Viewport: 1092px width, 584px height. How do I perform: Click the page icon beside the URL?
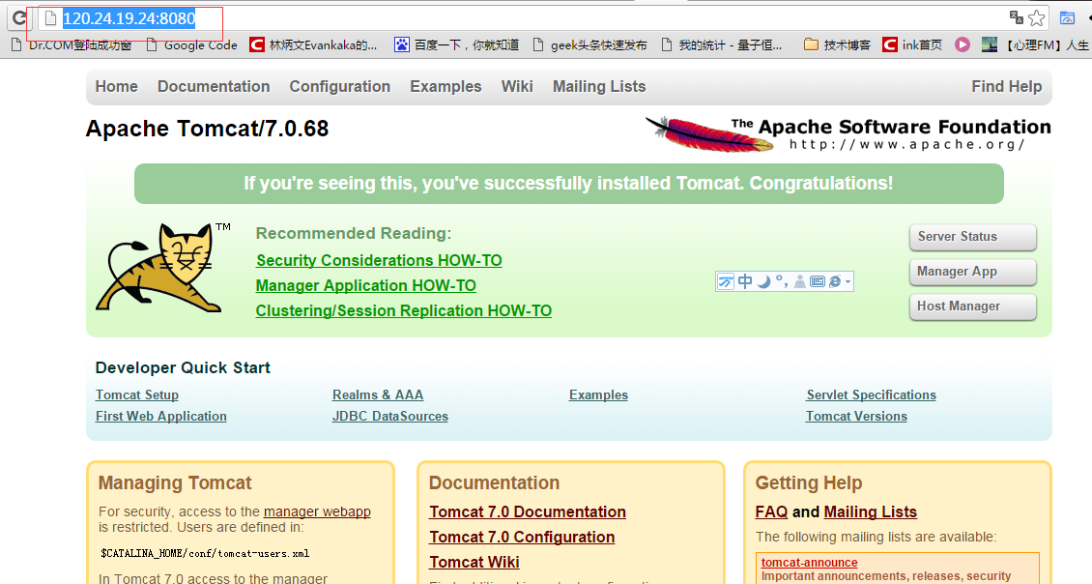click(x=50, y=18)
